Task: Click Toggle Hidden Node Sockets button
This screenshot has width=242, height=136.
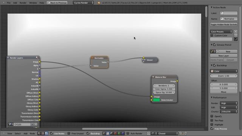Action: coord(223,25)
